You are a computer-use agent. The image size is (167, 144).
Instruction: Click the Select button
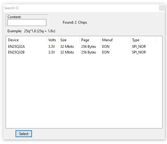click(x=24, y=134)
